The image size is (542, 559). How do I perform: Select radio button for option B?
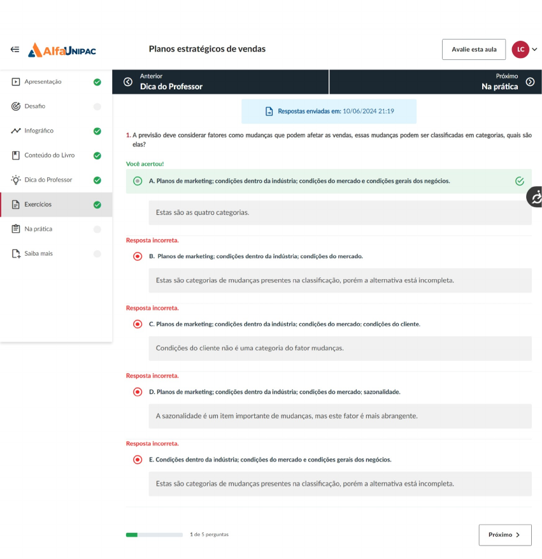click(x=138, y=256)
